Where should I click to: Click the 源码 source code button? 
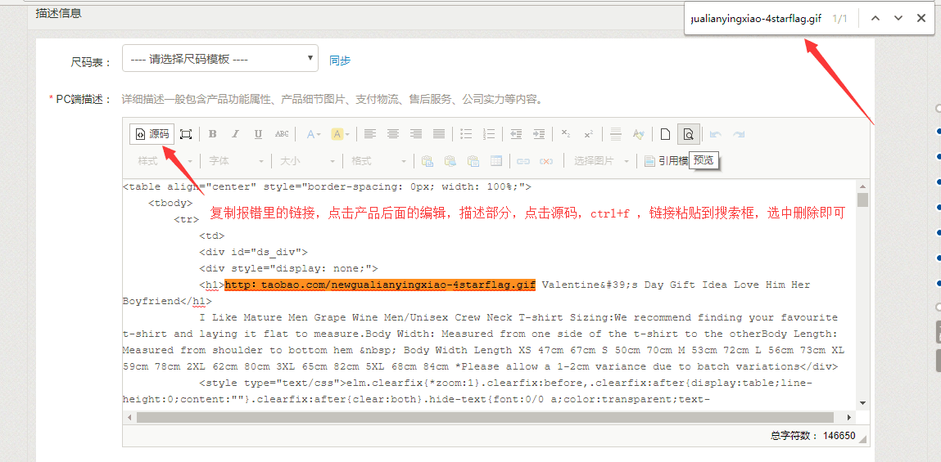[152, 134]
